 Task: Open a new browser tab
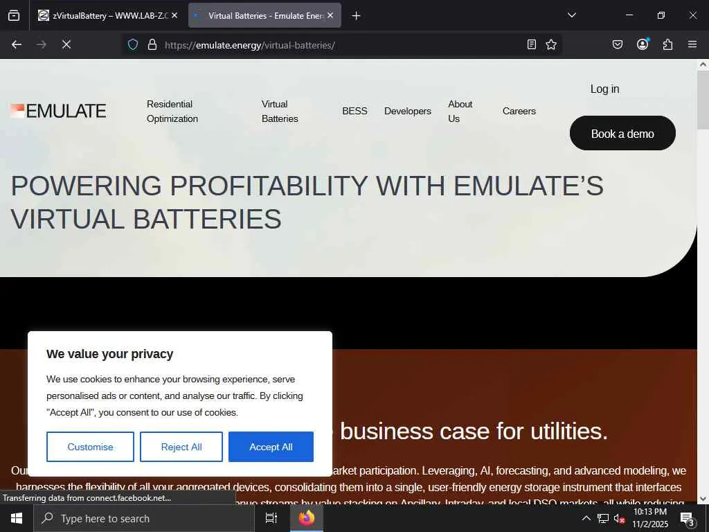(357, 16)
